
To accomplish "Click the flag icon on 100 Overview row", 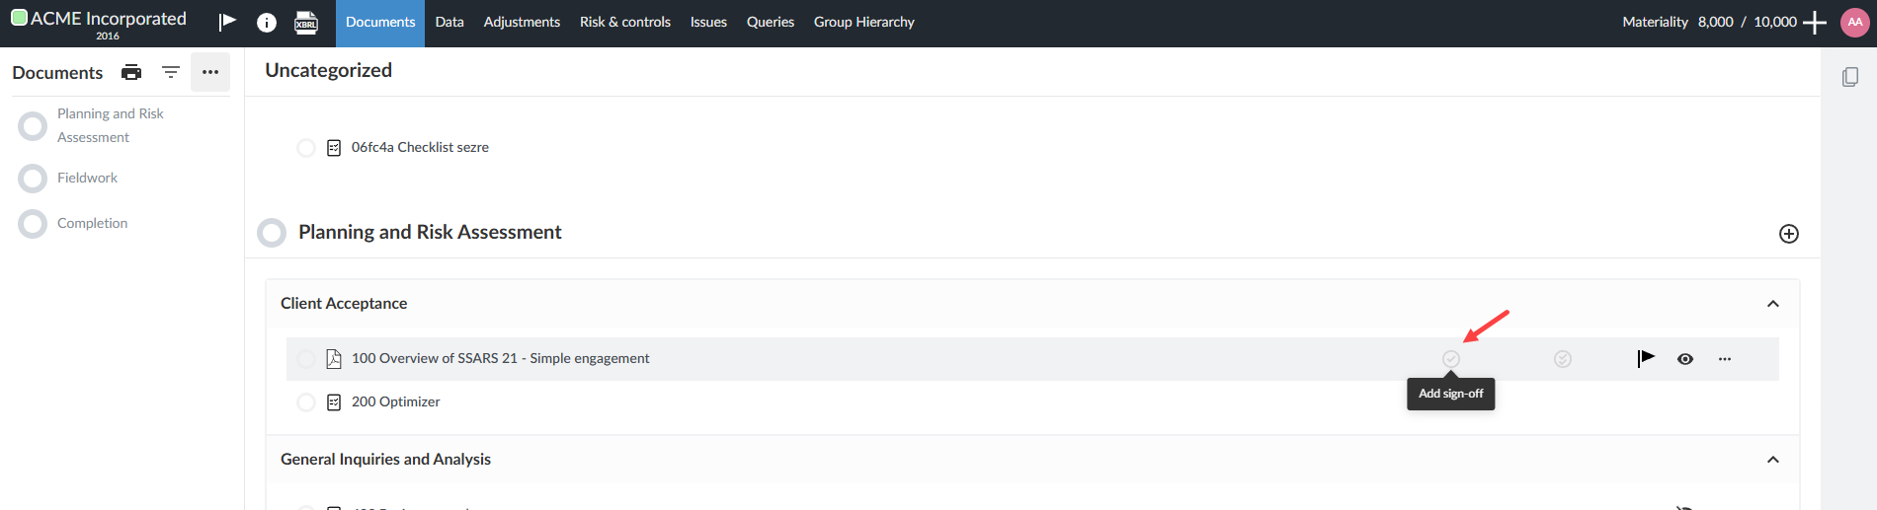I will [x=1645, y=358].
